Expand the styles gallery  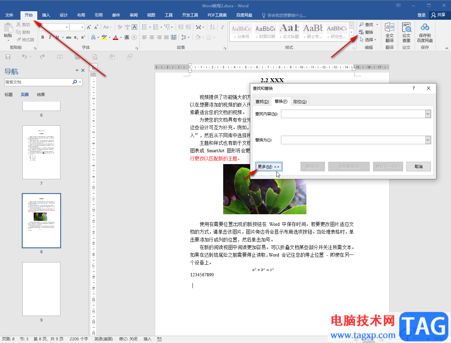[352, 38]
